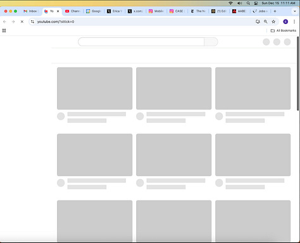Switch to the Google Calendar tab
Screen dimensions: 300x243
click(94, 11)
